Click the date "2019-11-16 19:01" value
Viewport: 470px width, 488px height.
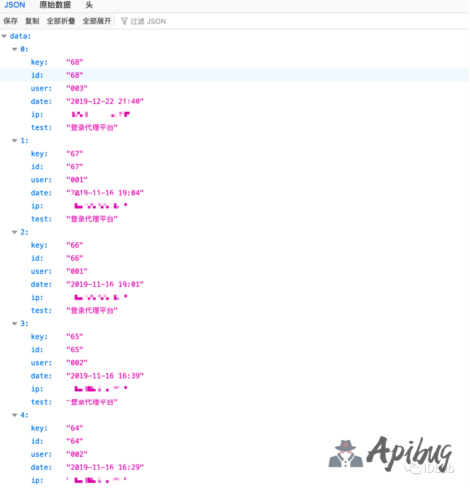coord(105,284)
